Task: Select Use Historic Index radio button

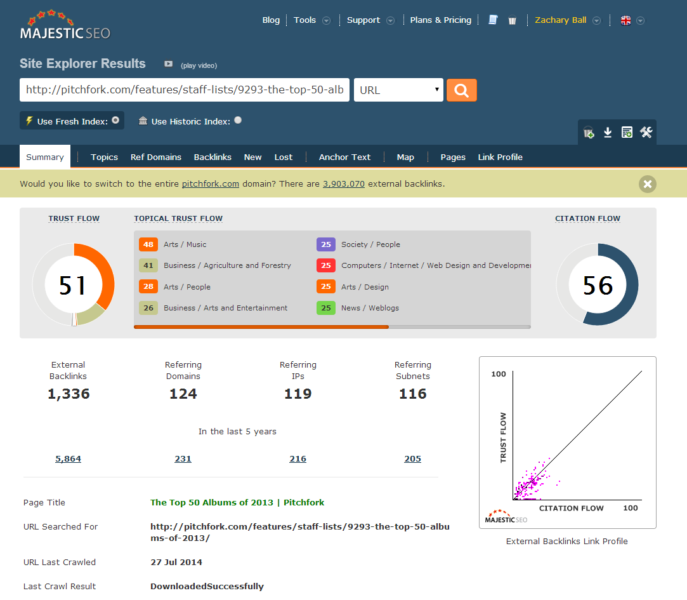Action: [x=238, y=120]
